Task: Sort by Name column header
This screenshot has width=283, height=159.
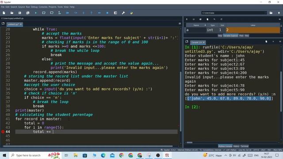Action: coord(196,25)
